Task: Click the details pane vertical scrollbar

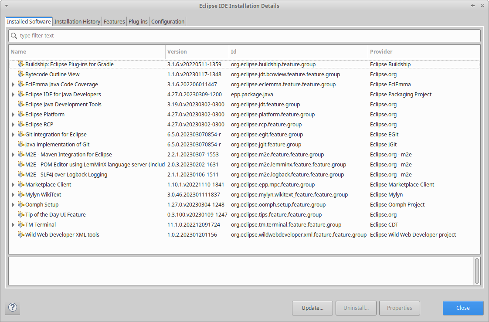Action: tap(477, 271)
